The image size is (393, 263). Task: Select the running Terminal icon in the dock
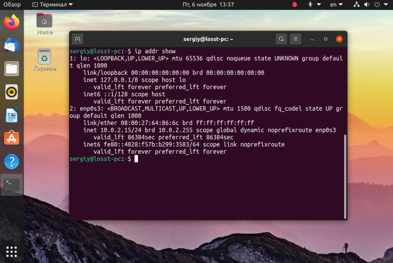10,184
